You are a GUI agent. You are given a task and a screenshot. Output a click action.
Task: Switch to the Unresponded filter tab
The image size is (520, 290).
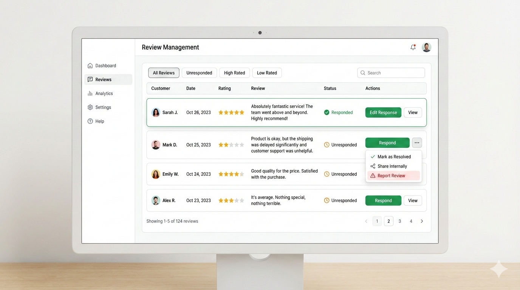coord(199,72)
